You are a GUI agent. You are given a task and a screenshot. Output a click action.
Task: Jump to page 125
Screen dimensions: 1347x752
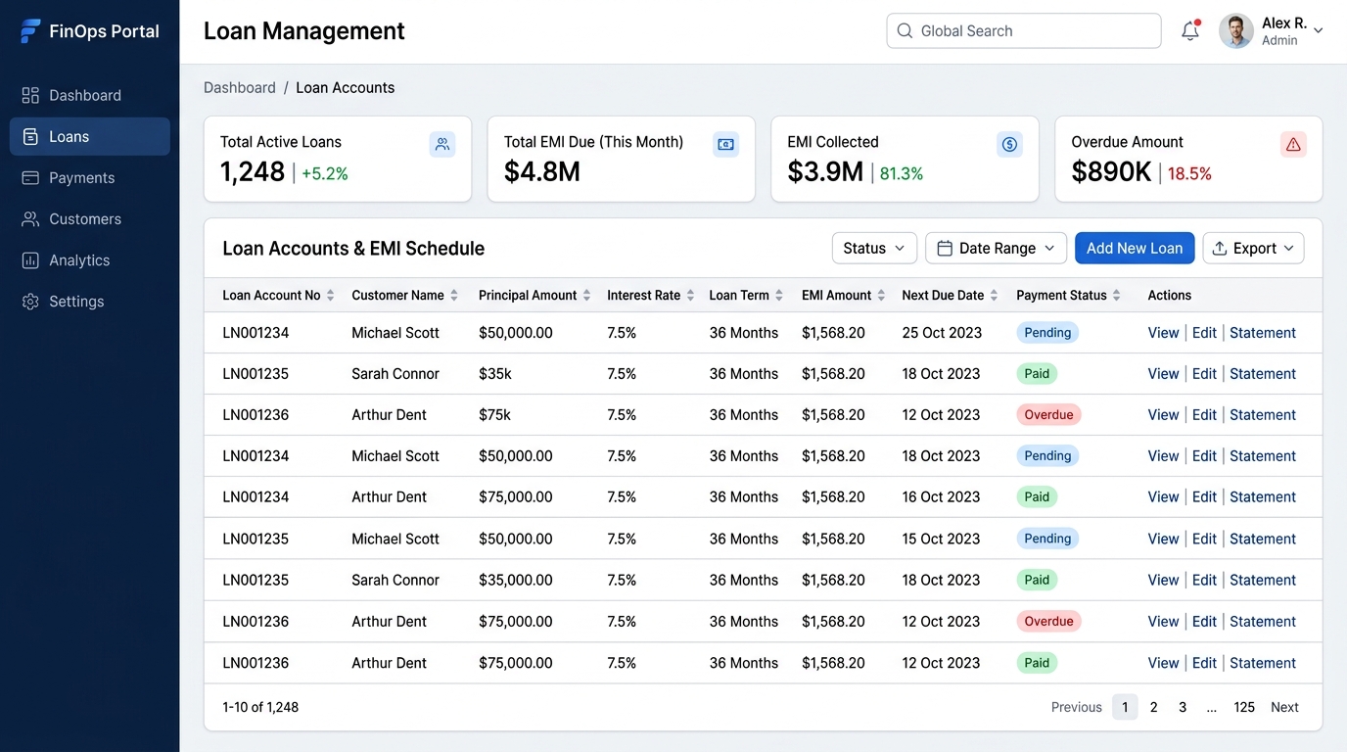tap(1244, 707)
